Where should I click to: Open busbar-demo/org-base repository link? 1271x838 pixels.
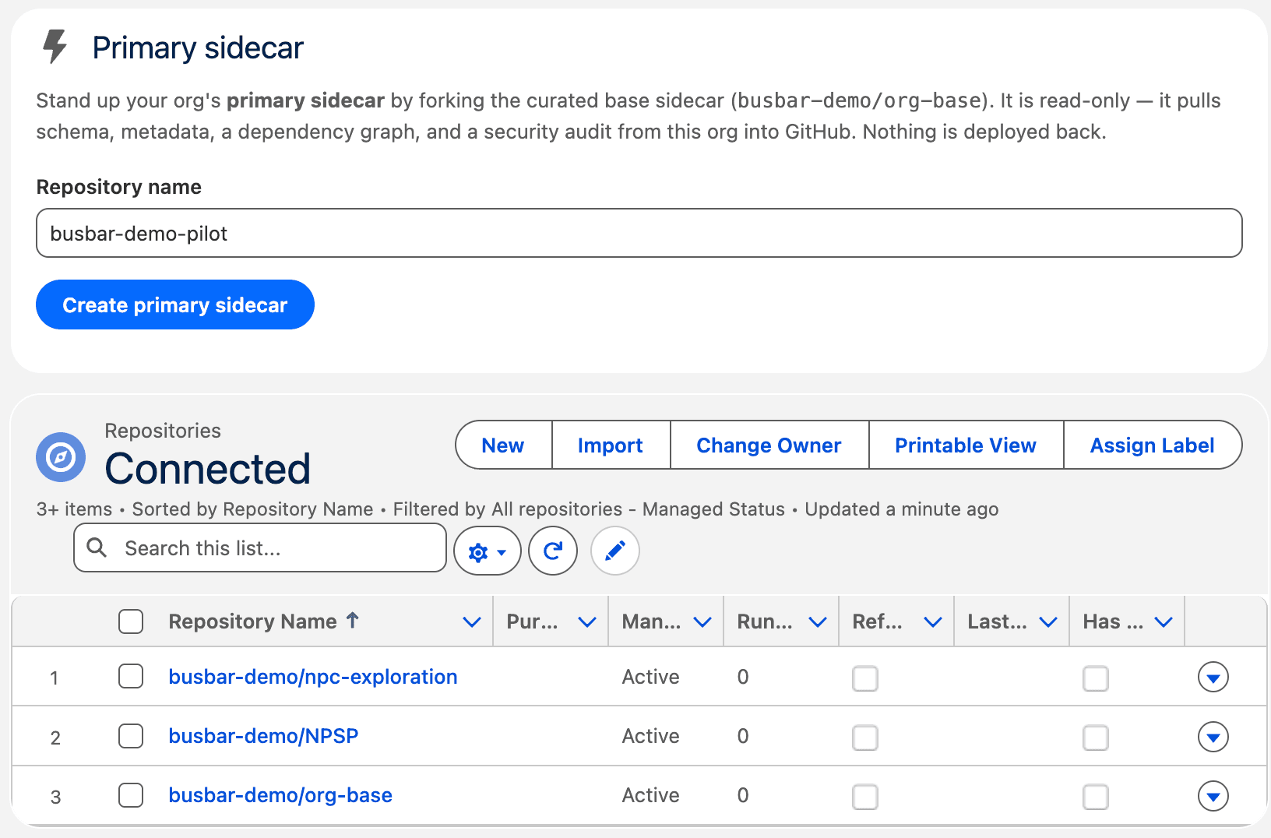[280, 795]
